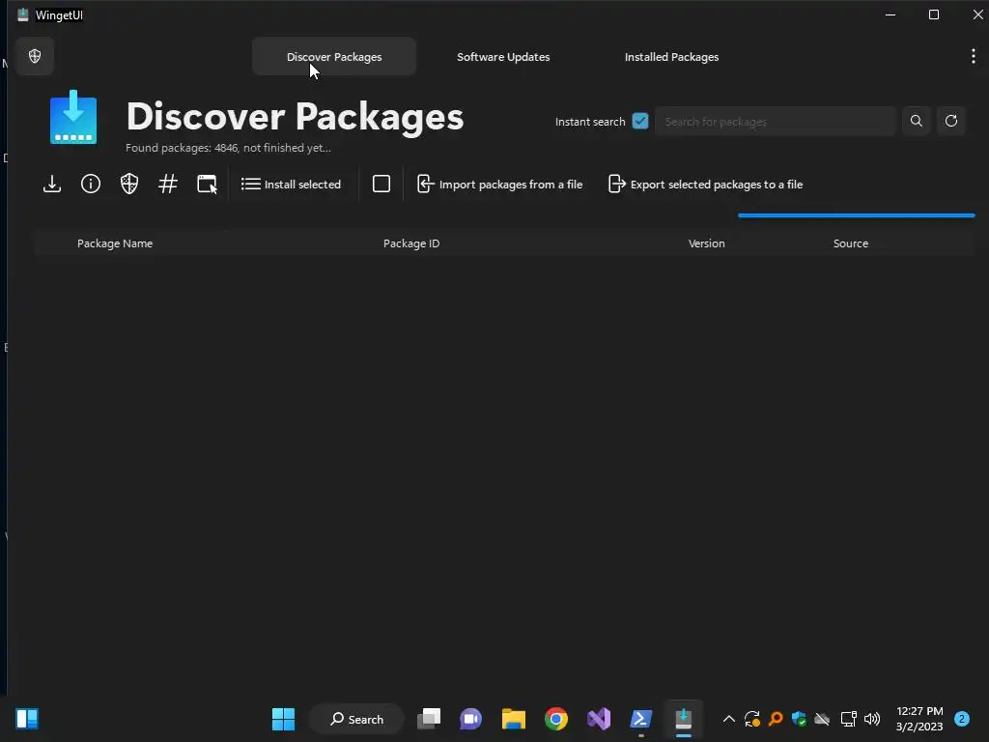This screenshot has height=742, width=989.
Task: Click the hash skip-check icon
Action: 168,184
